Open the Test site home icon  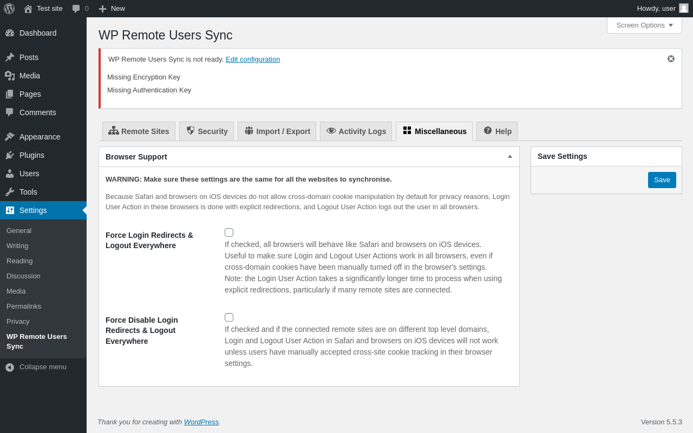click(28, 9)
